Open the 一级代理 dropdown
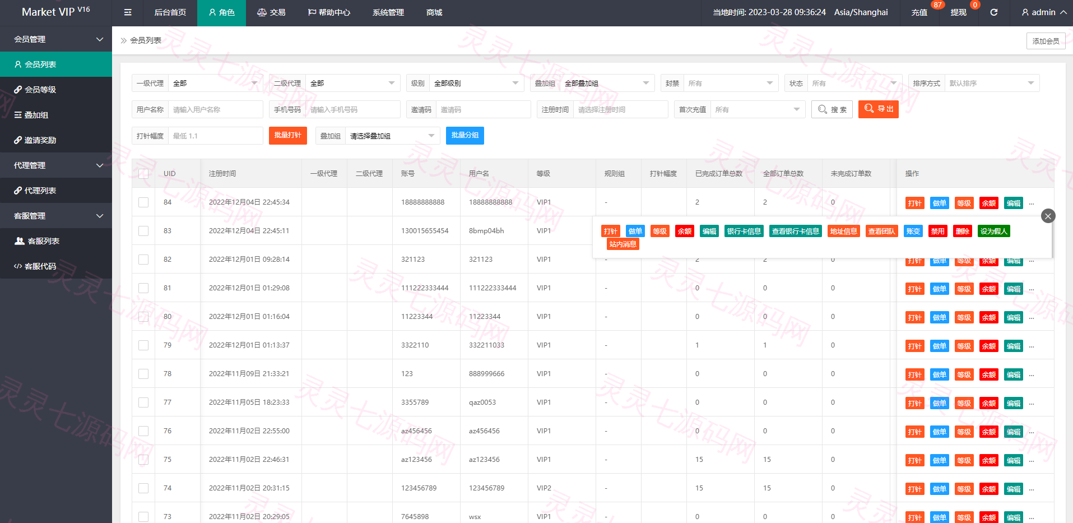The image size is (1073, 523). 216,83
